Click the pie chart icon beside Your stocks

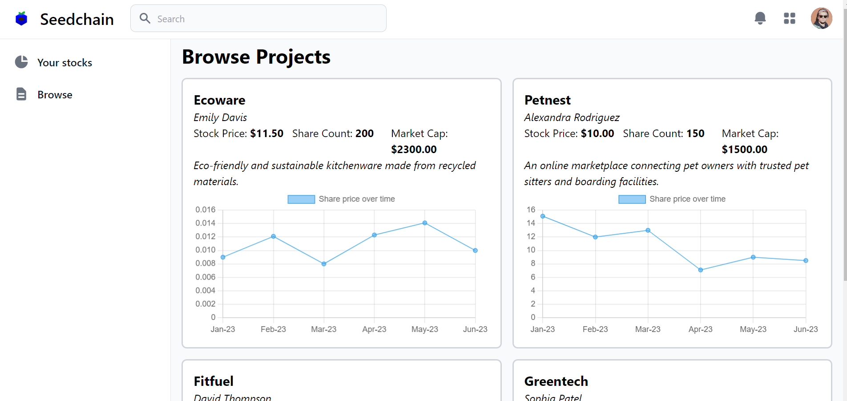(21, 62)
